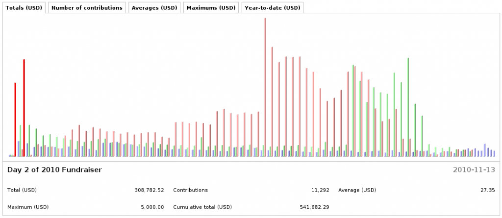Click the tallest blue bar near the right end
The width and height of the screenshot is (502, 218).
click(485, 150)
